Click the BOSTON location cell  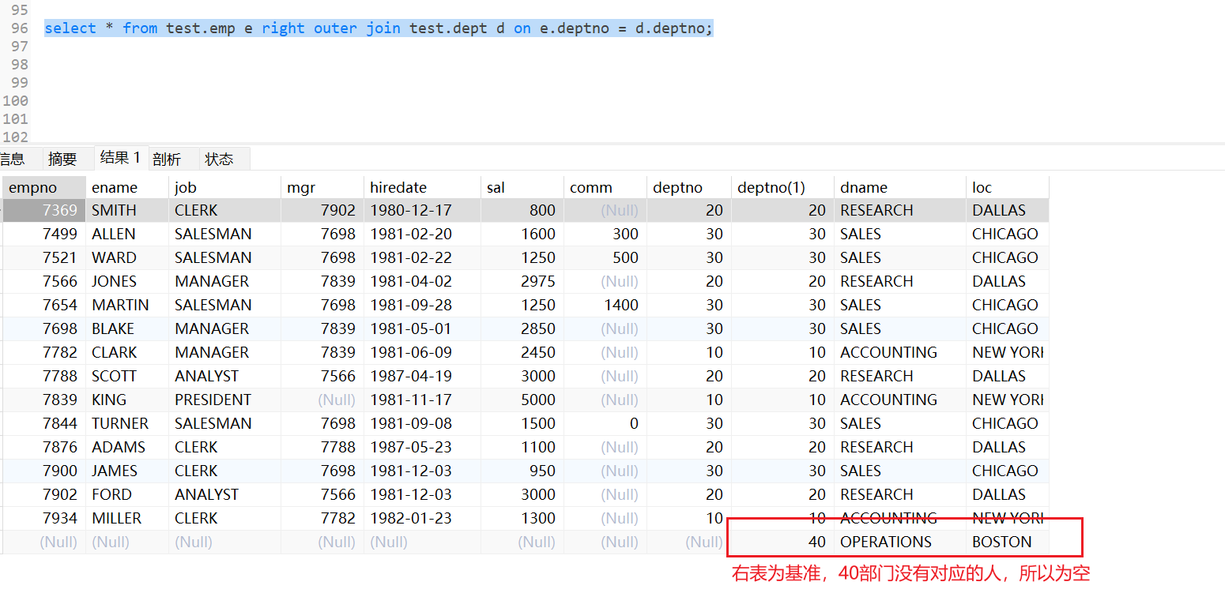click(1002, 542)
